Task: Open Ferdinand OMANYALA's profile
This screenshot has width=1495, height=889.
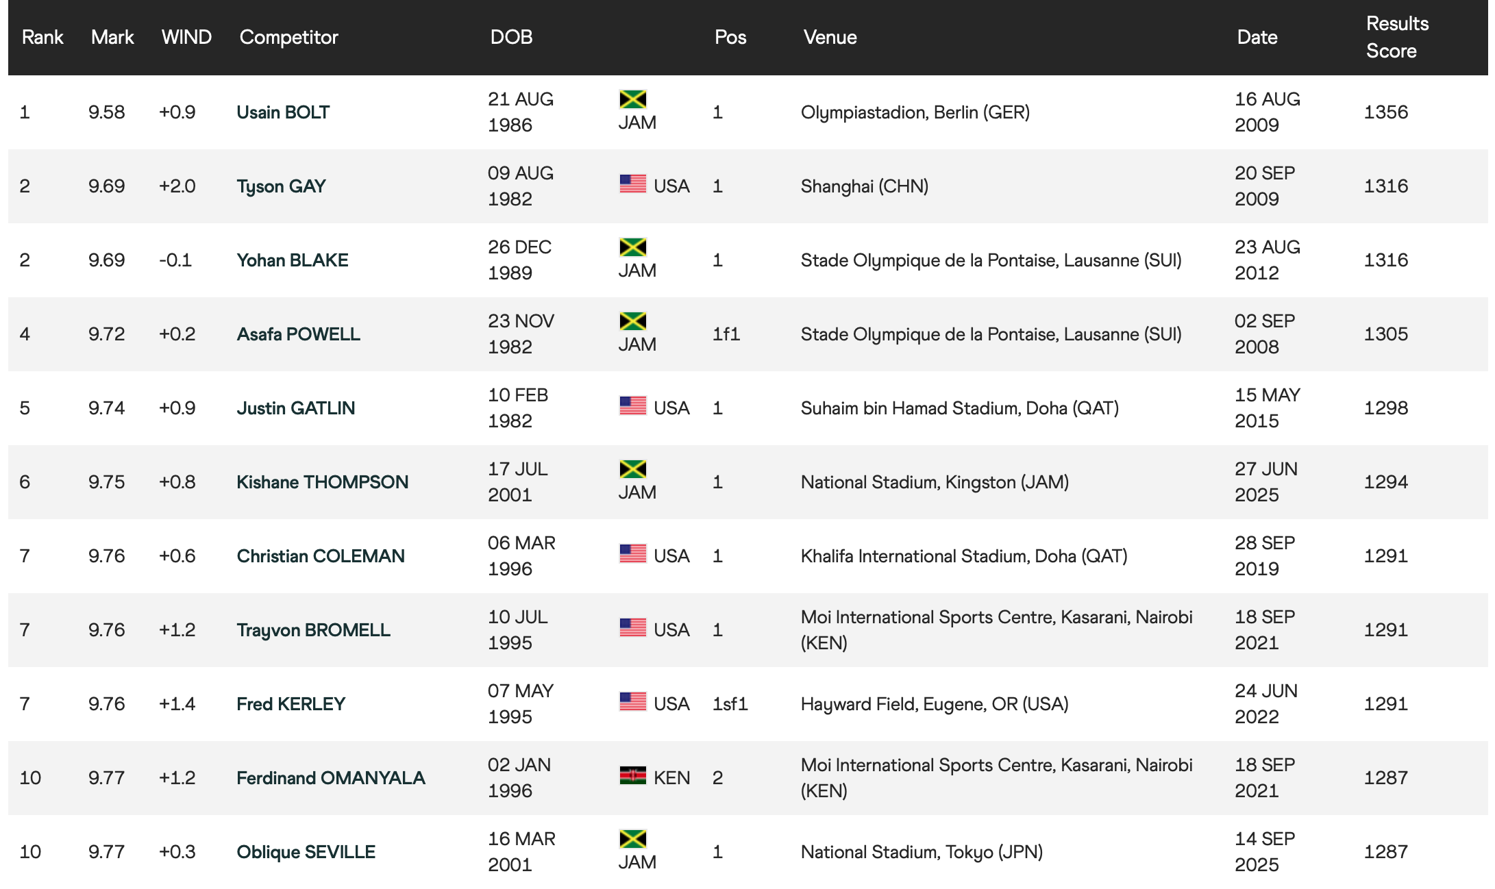Action: pyautogui.click(x=331, y=778)
